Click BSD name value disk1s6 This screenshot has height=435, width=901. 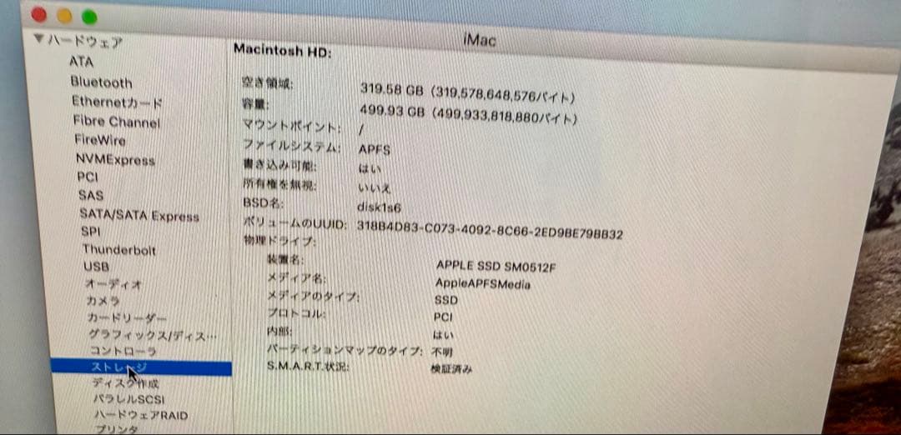tap(379, 207)
